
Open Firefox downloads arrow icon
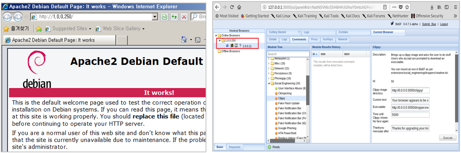(432, 7)
